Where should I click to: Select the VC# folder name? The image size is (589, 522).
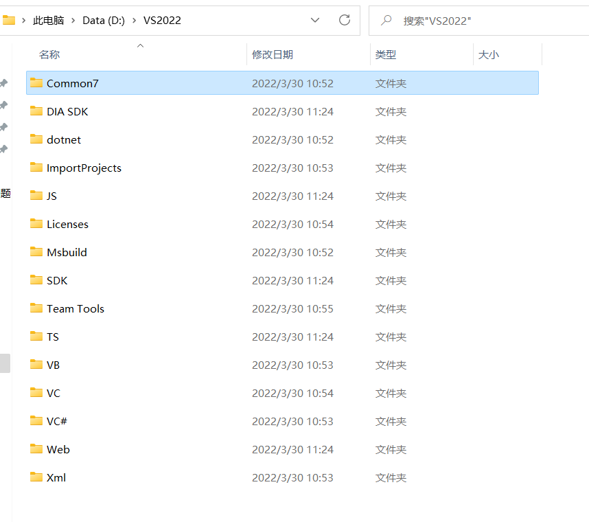click(x=57, y=422)
